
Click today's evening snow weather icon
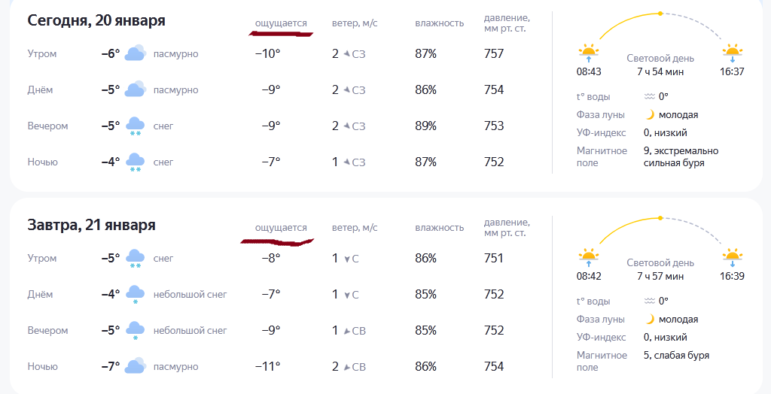tap(136, 126)
